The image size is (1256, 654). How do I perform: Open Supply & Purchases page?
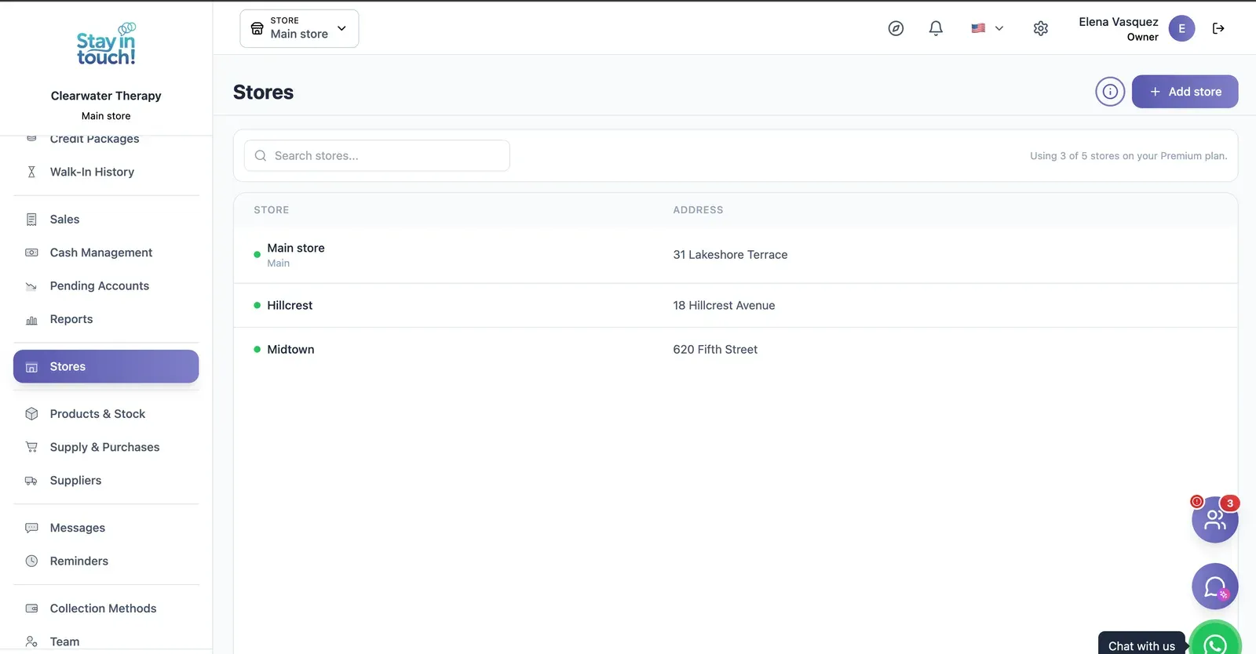click(106, 447)
